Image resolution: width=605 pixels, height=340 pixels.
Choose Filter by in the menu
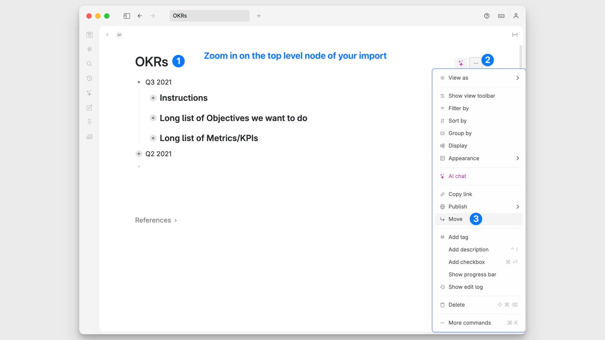point(479,108)
